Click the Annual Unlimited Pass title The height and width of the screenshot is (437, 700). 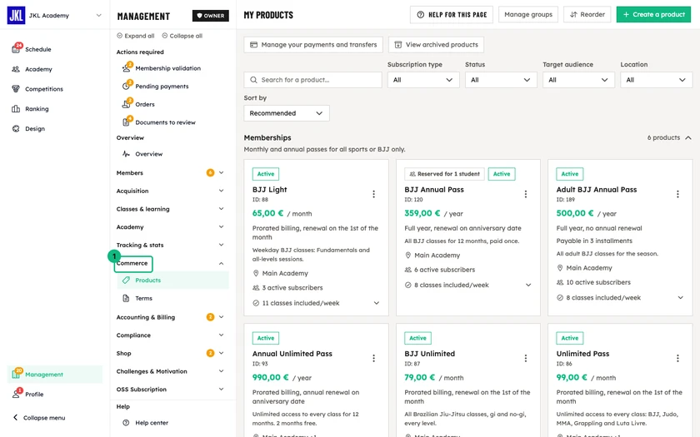tap(292, 354)
